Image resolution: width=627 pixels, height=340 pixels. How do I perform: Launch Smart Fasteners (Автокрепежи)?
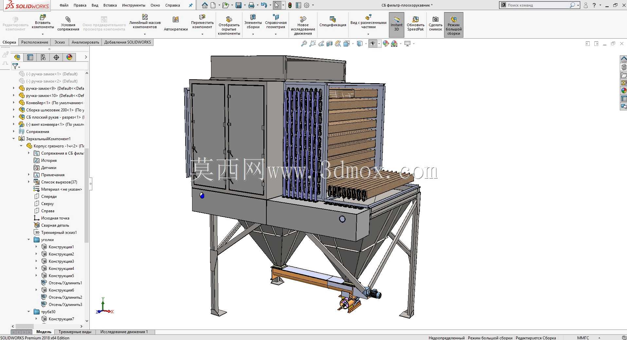176,24
